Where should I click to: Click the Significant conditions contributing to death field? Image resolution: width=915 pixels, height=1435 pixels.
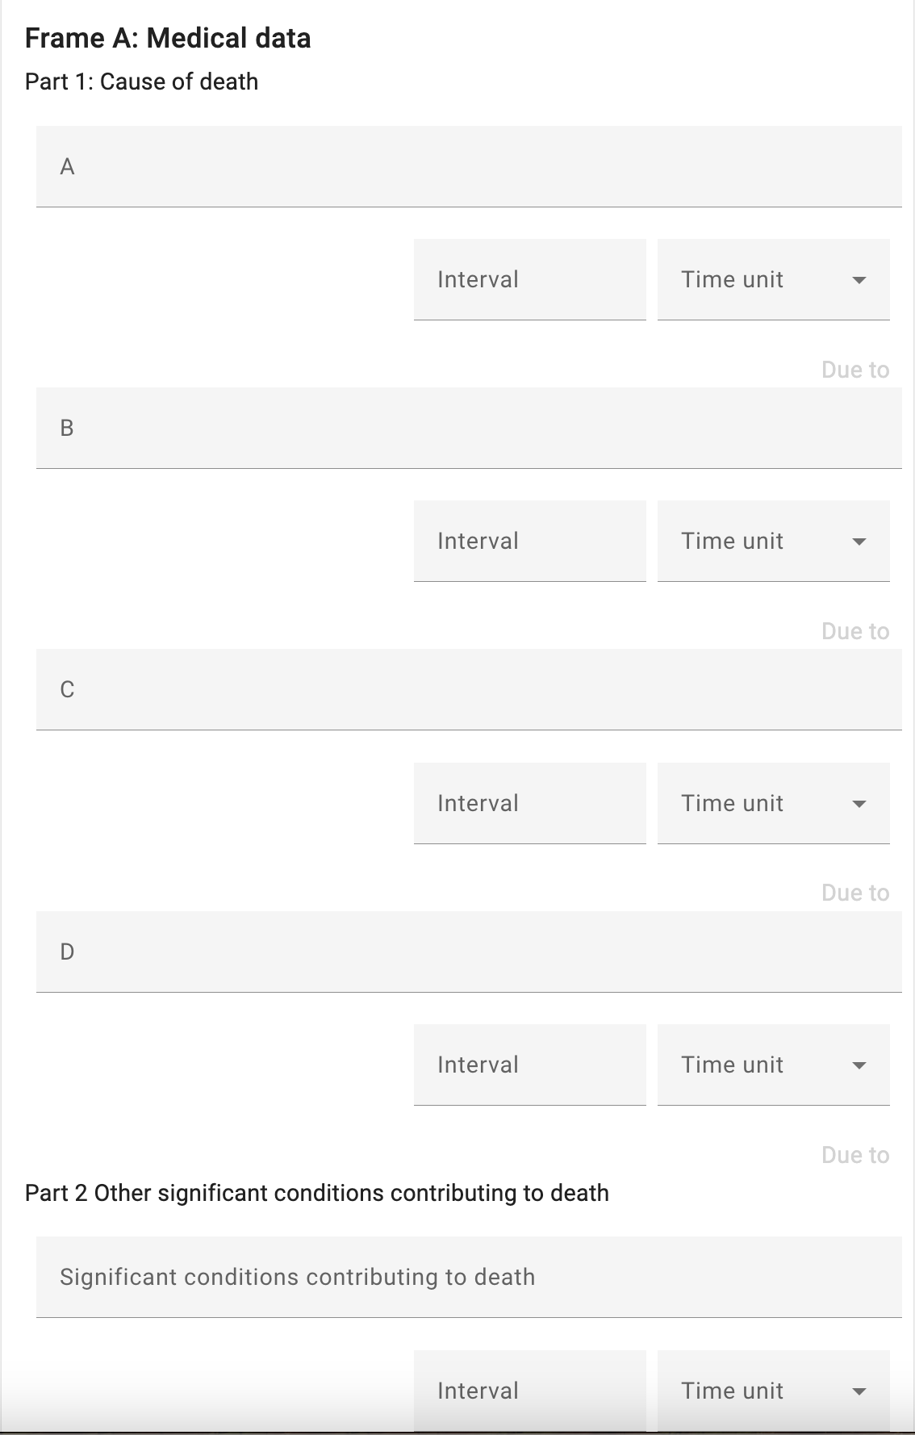(x=468, y=1277)
